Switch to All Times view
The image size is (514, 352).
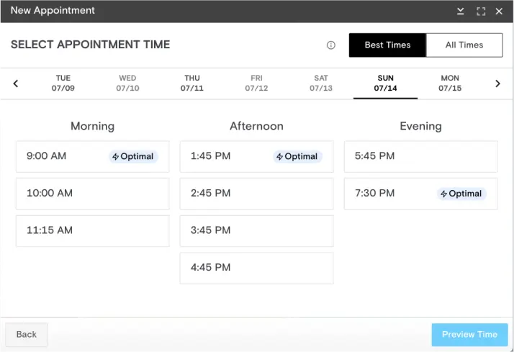click(x=464, y=45)
